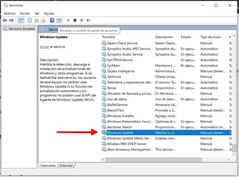Click the Back arrow toolbar icon
This screenshot has height=177, width=239.
(x=5, y=20)
